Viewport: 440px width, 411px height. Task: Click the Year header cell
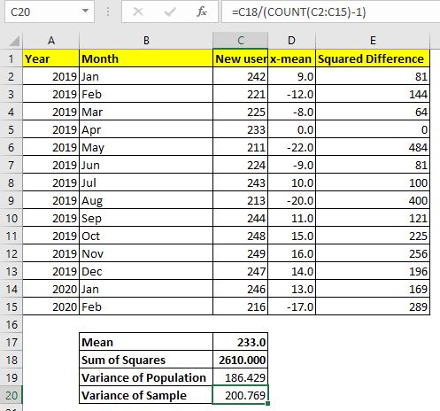[51, 58]
